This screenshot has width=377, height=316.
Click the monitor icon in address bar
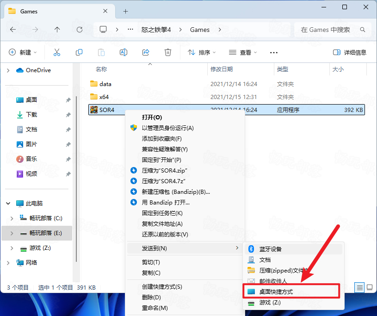[103, 30]
